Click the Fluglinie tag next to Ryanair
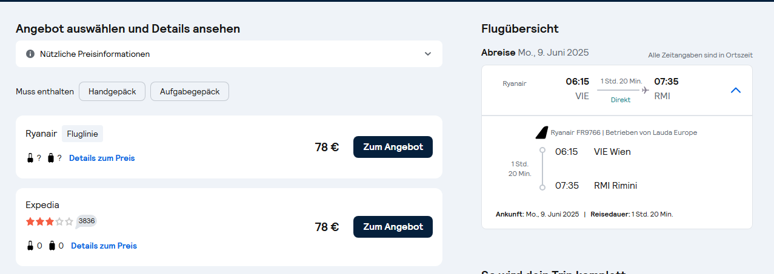The image size is (774, 274). [82, 134]
